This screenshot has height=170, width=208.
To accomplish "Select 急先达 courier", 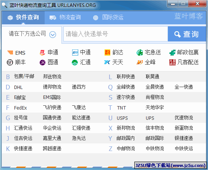I will 79,138.
